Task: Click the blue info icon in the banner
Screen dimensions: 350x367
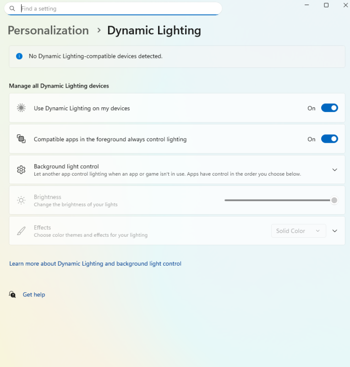Action: [19, 56]
